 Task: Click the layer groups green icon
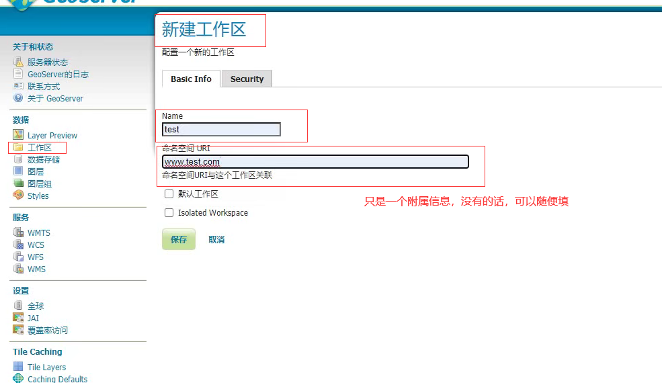(18, 183)
